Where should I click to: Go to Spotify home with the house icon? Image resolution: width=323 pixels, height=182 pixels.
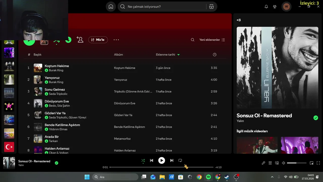pyautogui.click(x=111, y=7)
